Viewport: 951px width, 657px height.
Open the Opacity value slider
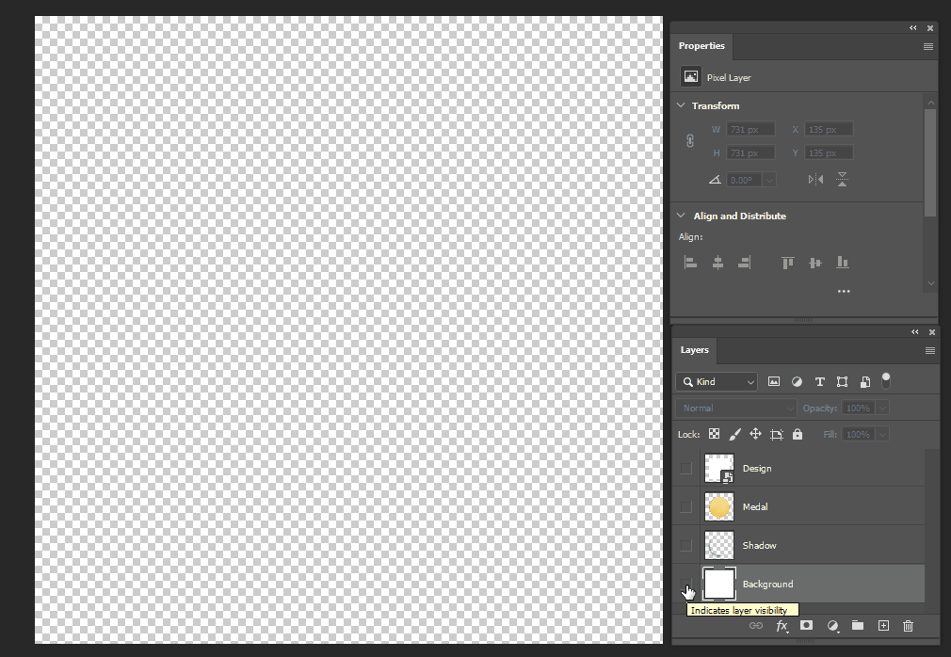click(881, 408)
